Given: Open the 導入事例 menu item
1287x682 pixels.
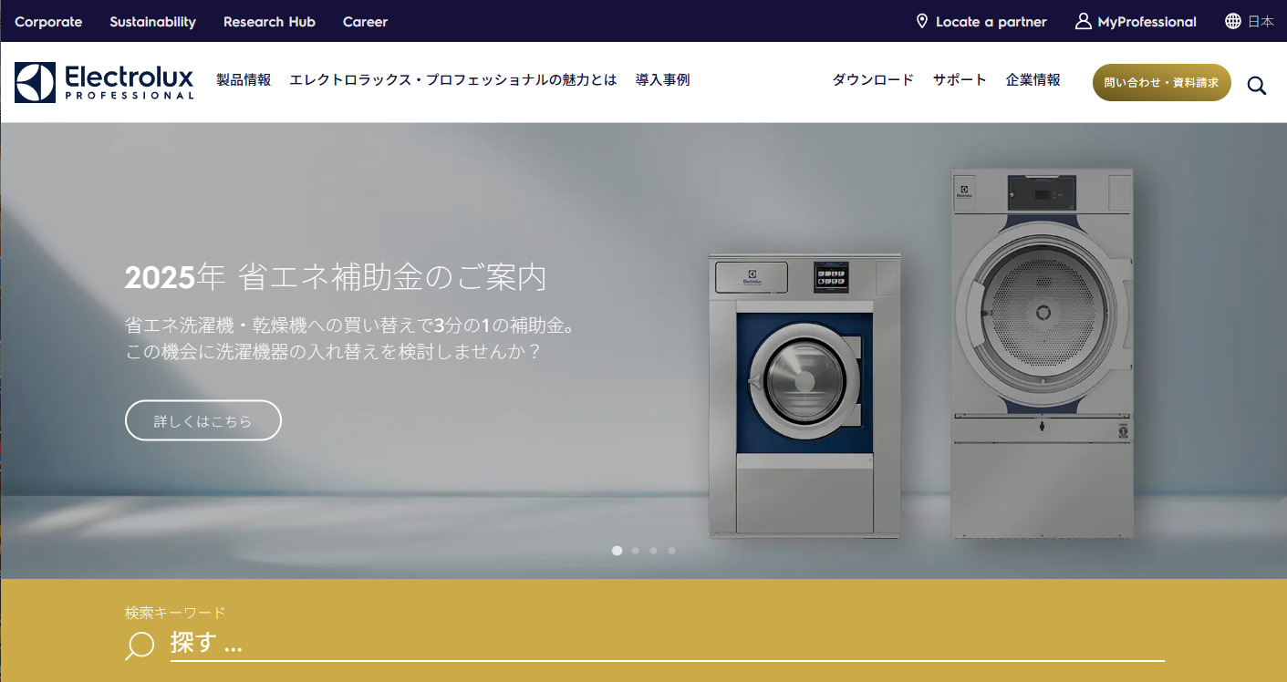Looking at the screenshot, I should [663, 80].
